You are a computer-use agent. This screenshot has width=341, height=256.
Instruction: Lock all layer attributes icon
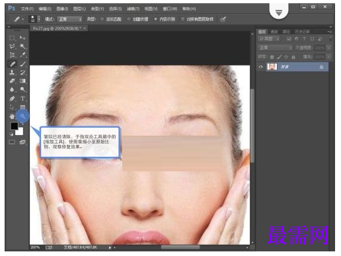tap(293, 57)
